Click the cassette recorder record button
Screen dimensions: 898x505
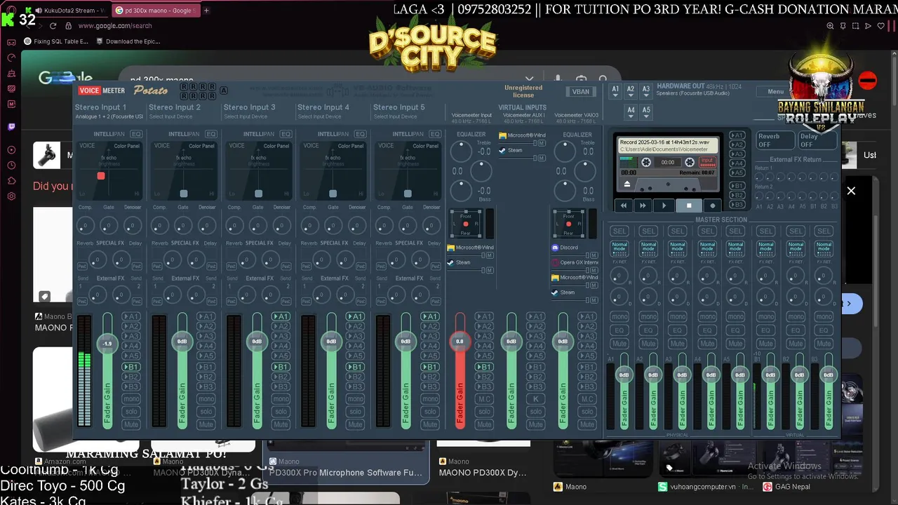pos(713,206)
